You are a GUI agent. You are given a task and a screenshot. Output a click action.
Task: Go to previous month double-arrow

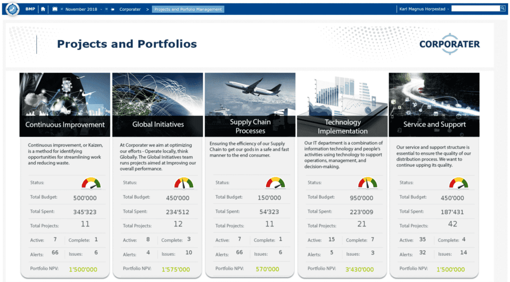[x=62, y=9]
